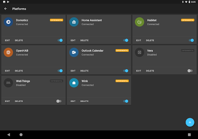Disable the Domoticz platform switch

tap(60, 41)
